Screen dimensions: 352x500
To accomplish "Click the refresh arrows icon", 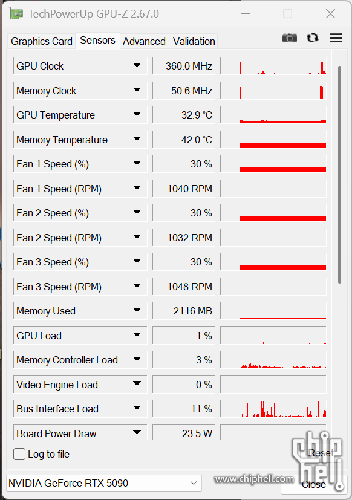I will 313,38.
